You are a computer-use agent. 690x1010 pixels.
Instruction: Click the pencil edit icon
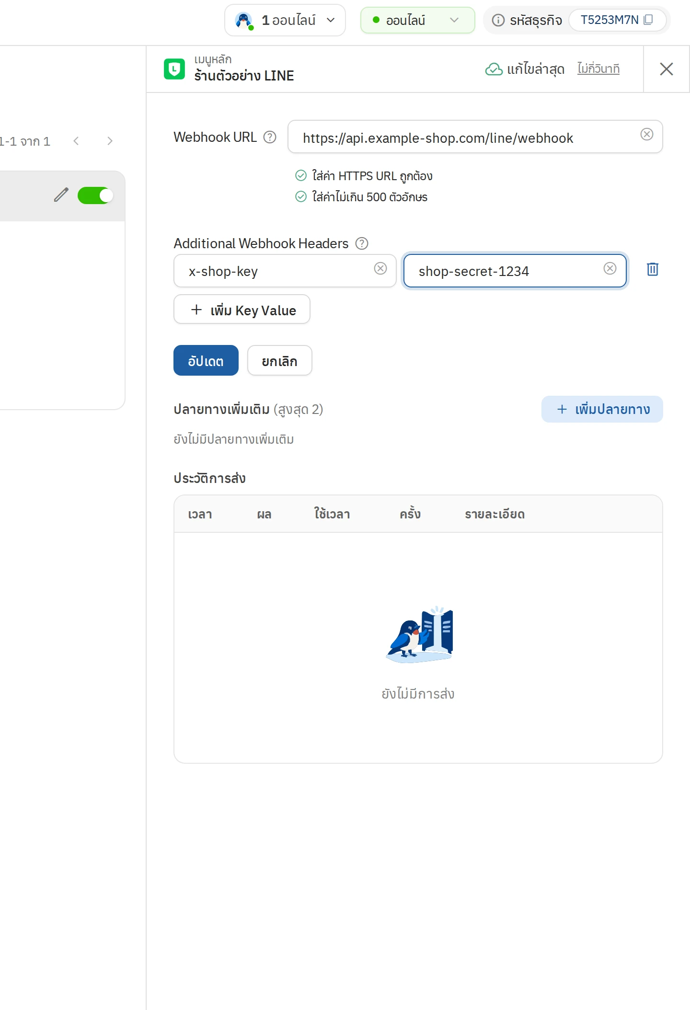[61, 195]
